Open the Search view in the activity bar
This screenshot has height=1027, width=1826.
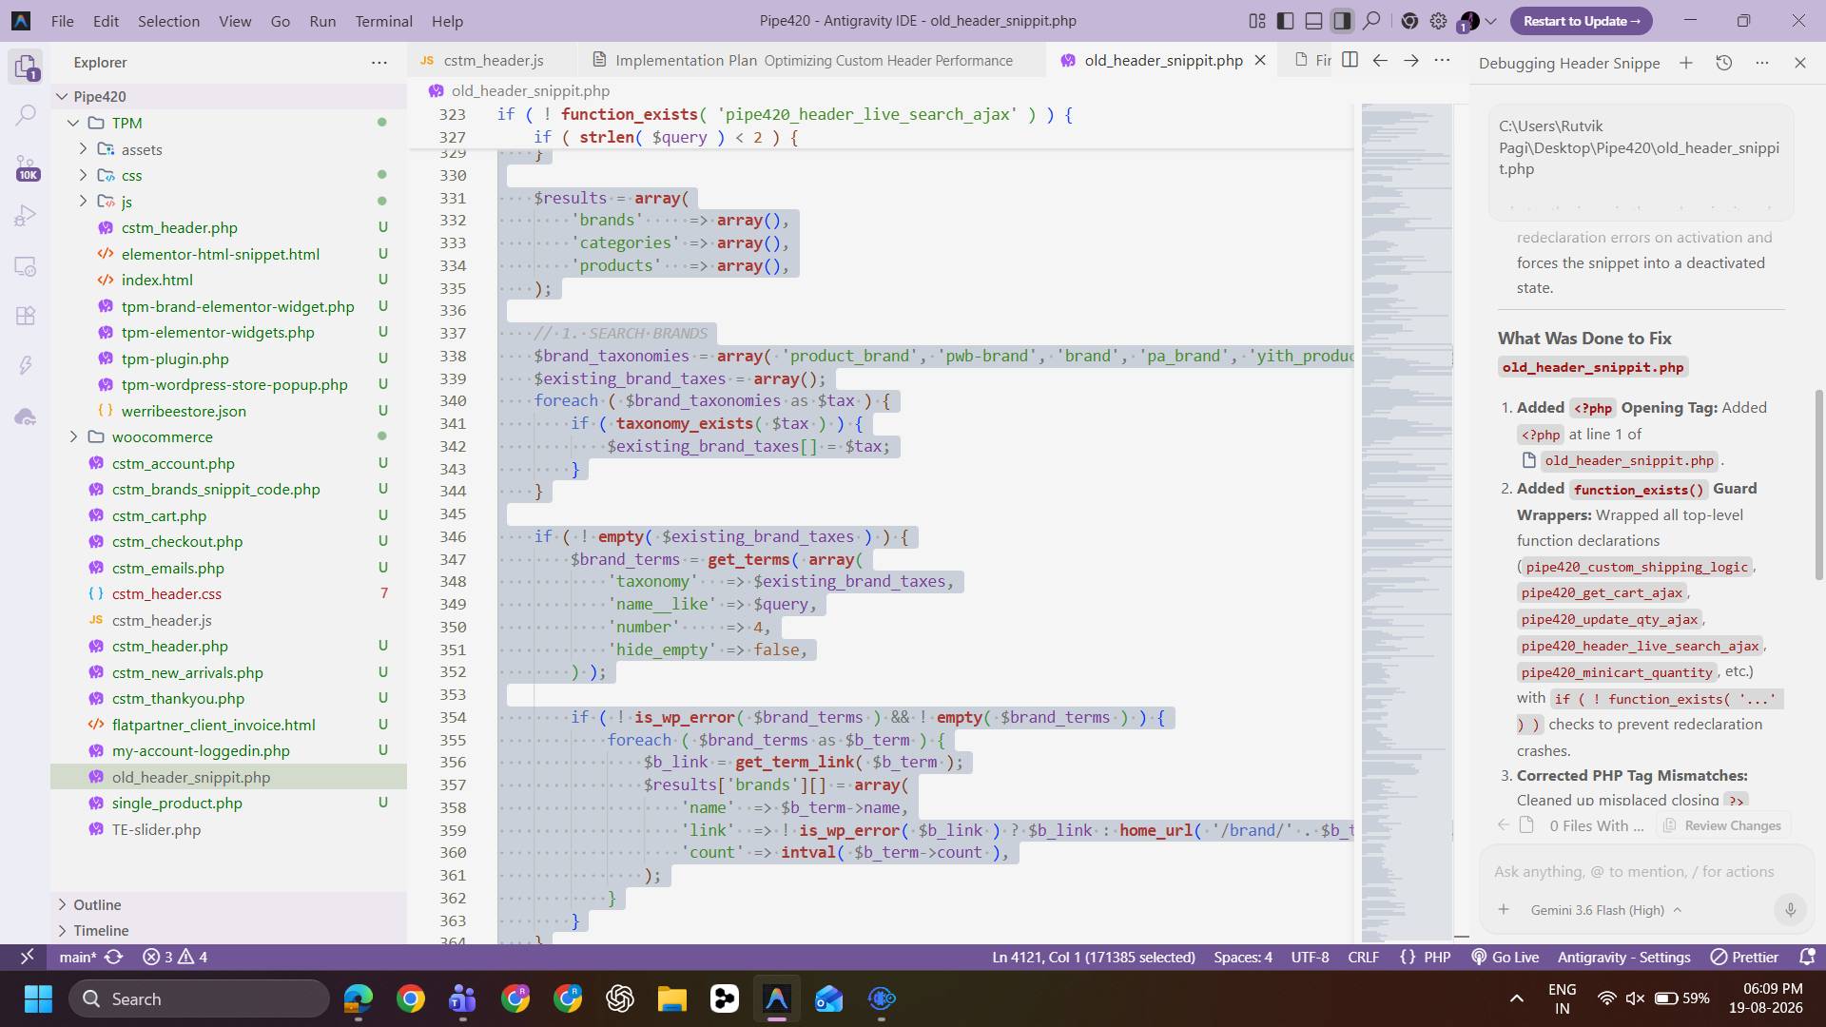(x=26, y=115)
